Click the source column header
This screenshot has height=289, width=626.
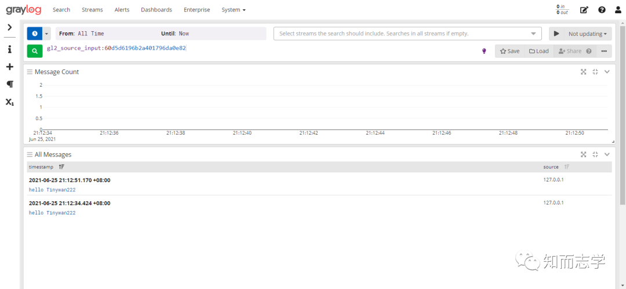pos(551,167)
